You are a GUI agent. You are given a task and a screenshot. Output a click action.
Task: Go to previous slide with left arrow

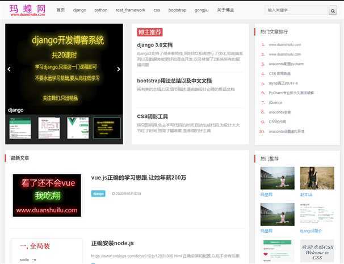click(9, 69)
